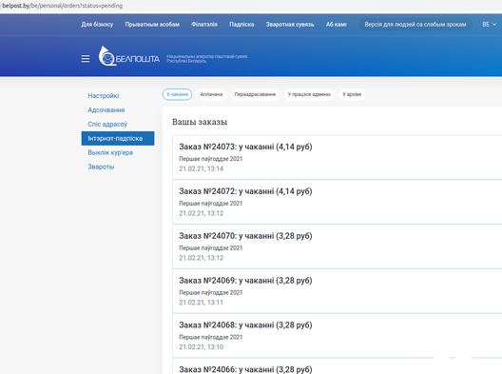Click timestamp 21.02.21, 13:10
This screenshot has width=502, height=374.
(x=201, y=346)
